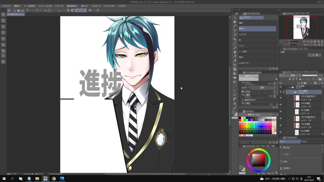Hide layer レイヤー 40 with its eye icon

[x=281, y=132]
